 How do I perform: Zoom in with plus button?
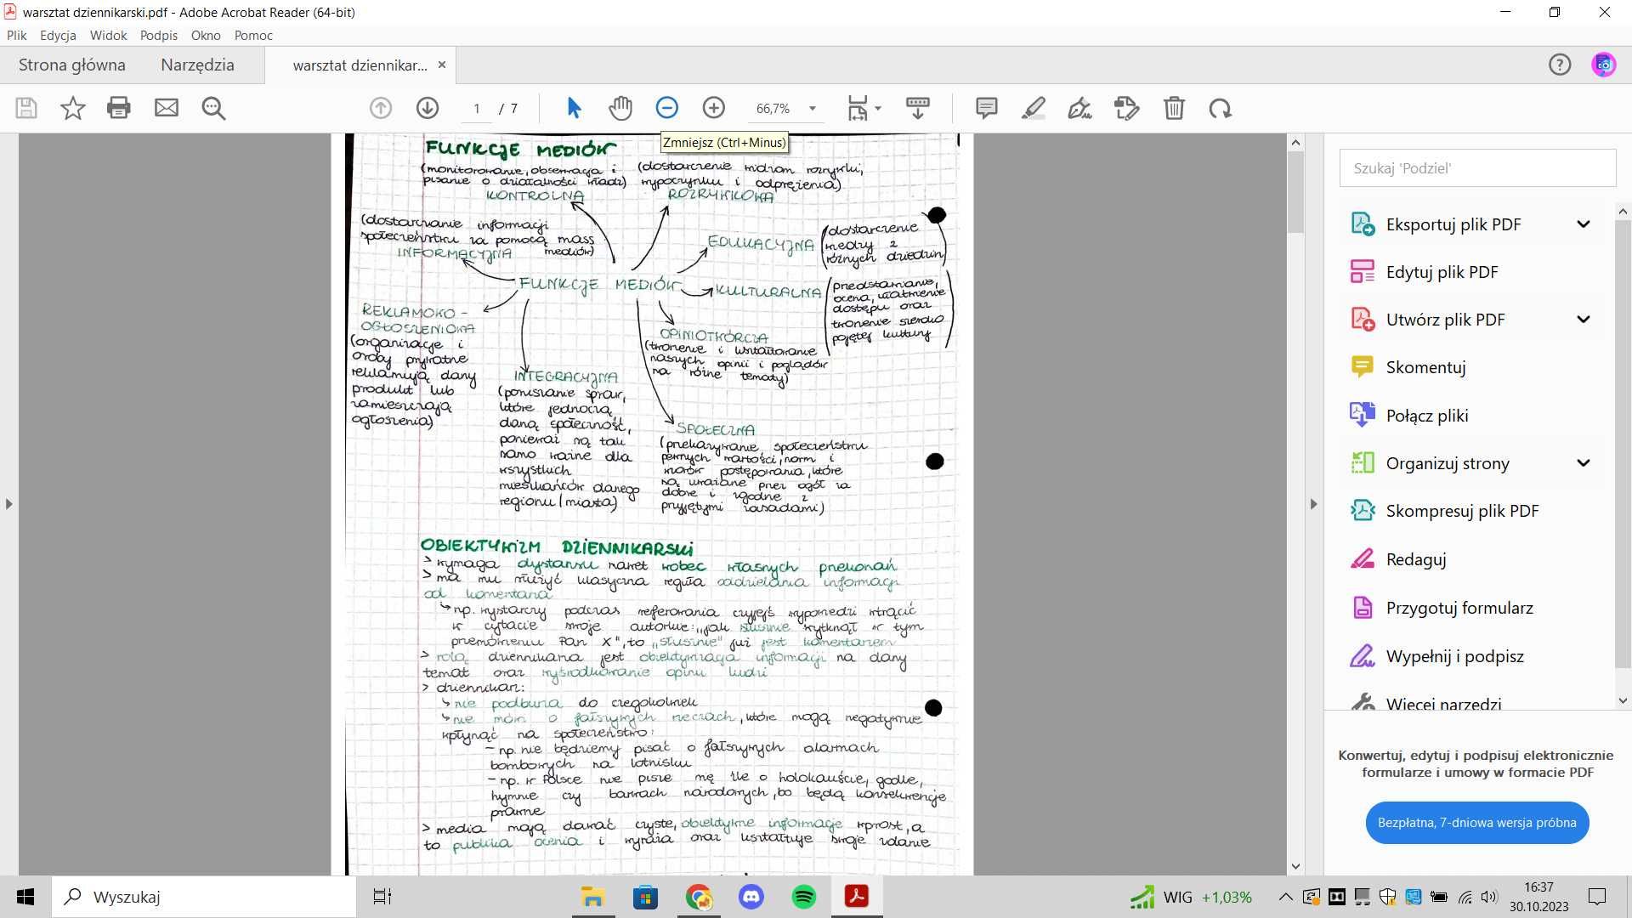click(x=714, y=108)
